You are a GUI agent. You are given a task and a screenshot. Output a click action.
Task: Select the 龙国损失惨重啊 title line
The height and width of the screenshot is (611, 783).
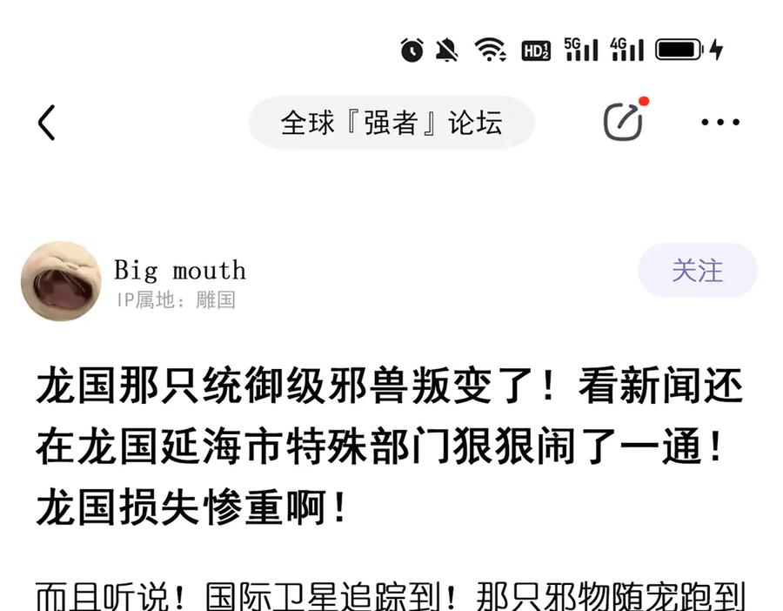[x=191, y=507]
